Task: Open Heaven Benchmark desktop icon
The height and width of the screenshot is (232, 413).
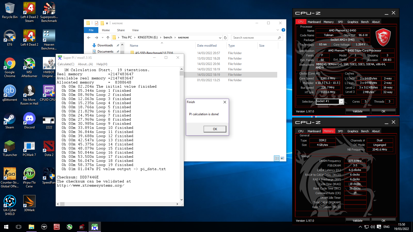Action: pos(49,40)
